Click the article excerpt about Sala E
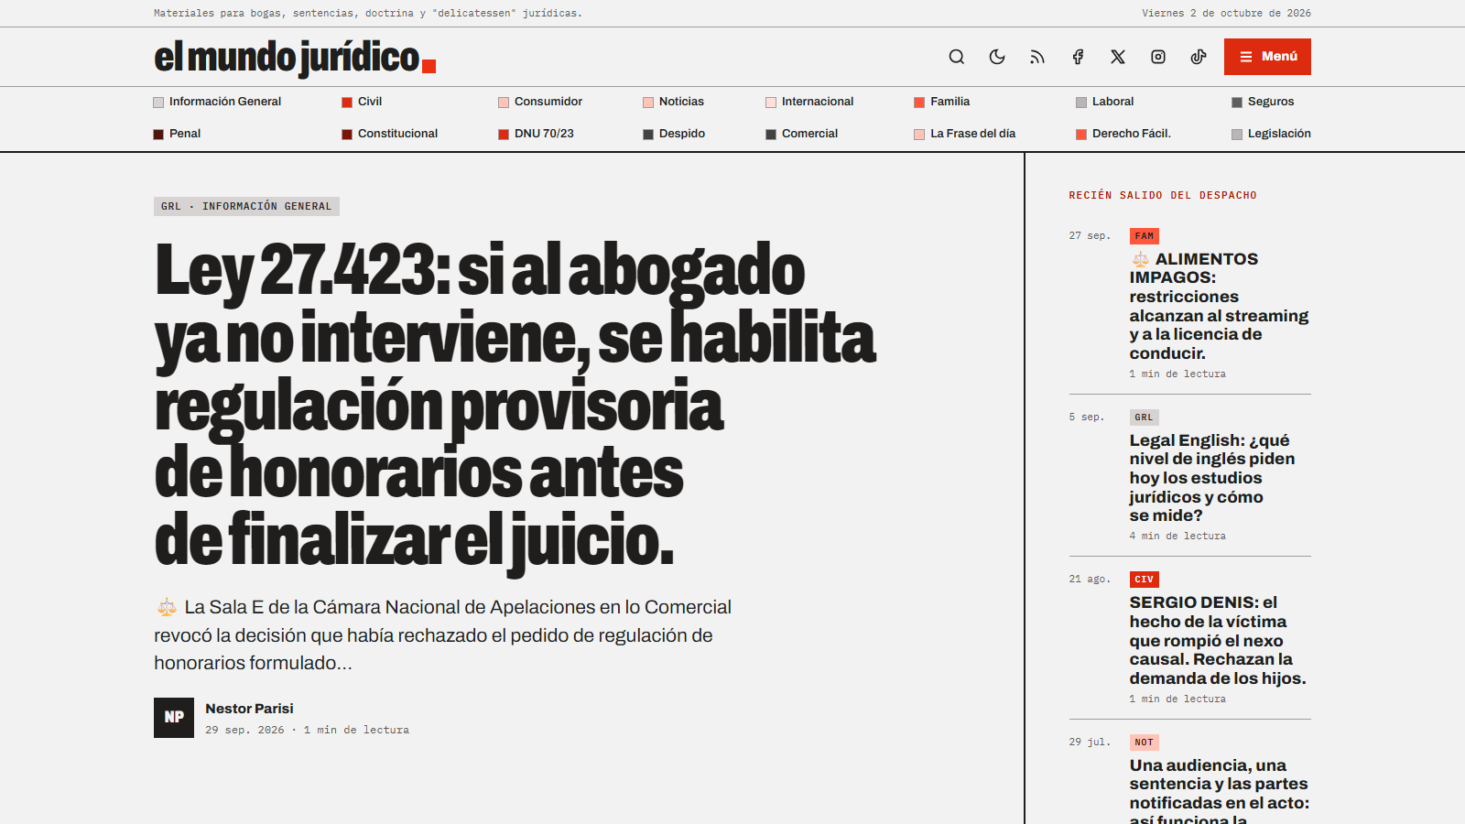1465x824 pixels. pyautogui.click(x=443, y=634)
